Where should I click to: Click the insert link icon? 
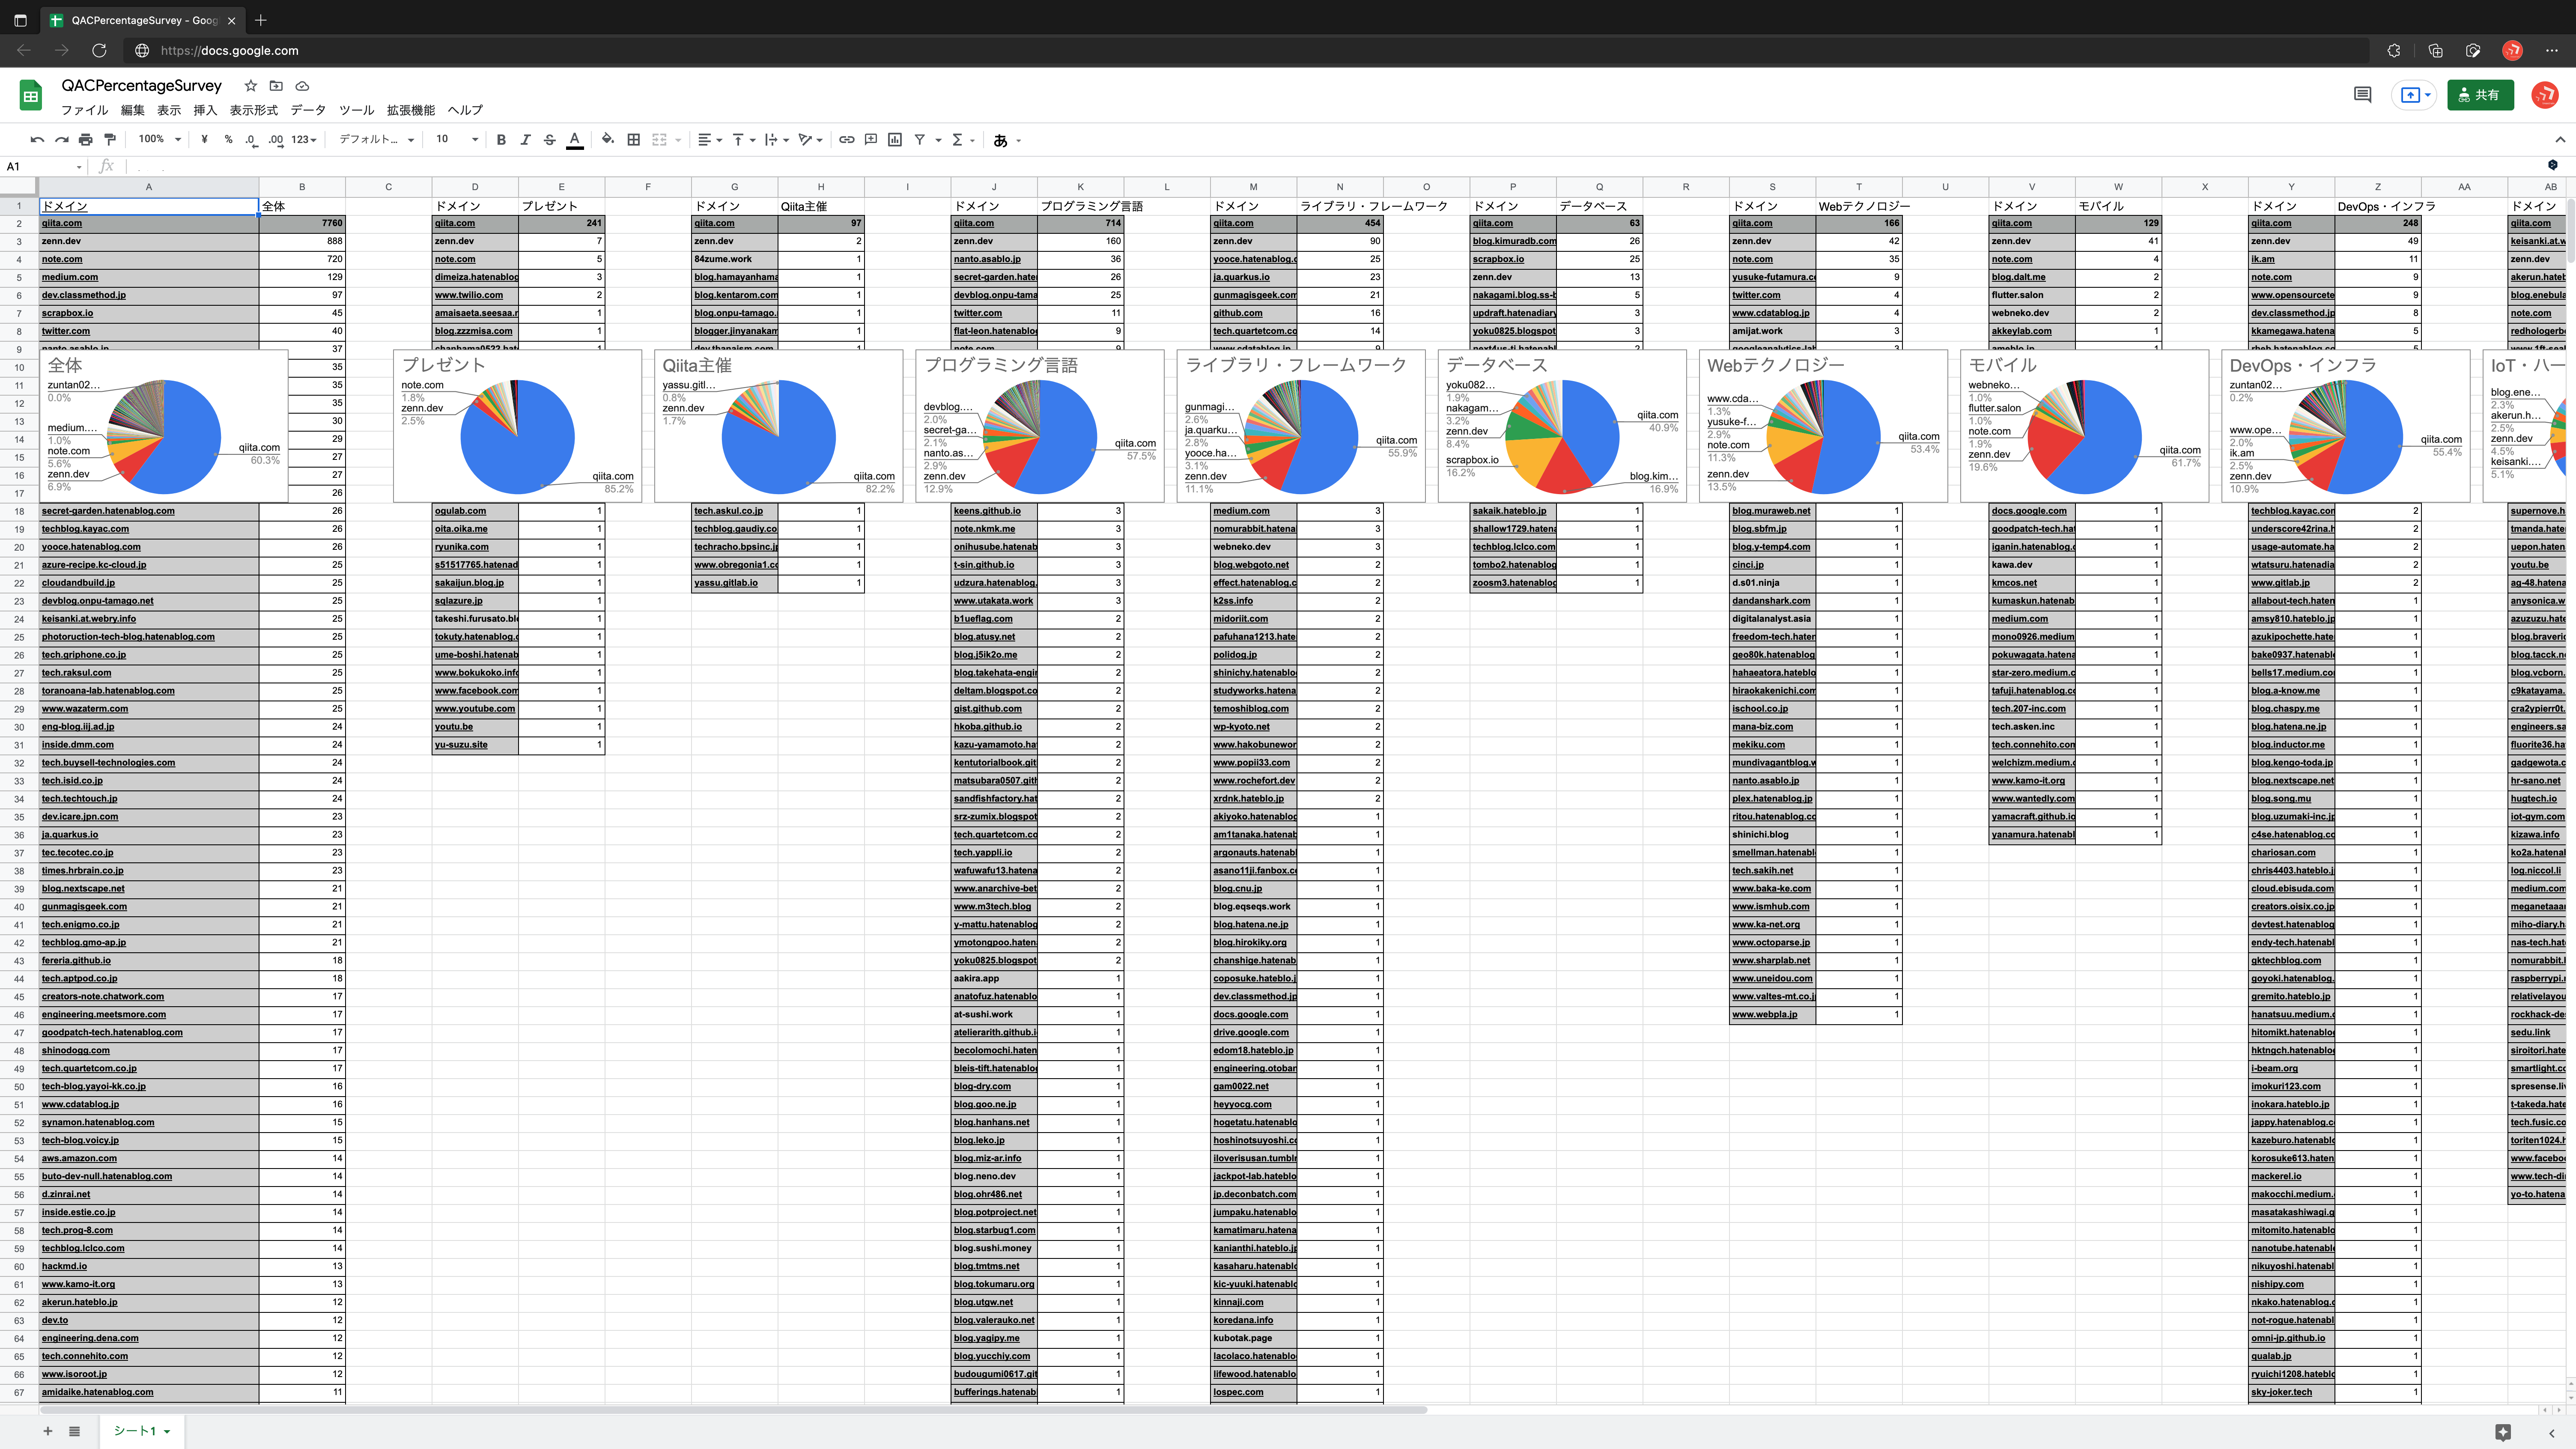[x=846, y=140]
